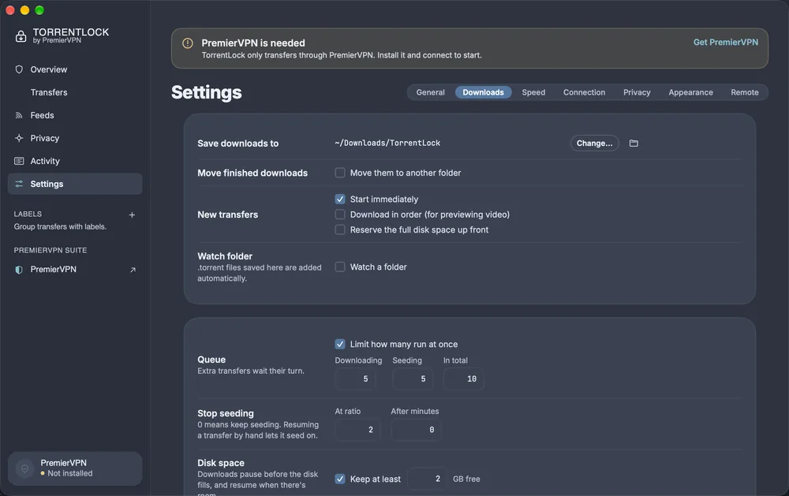Enable Watch a folder
The width and height of the screenshot is (789, 496).
click(340, 267)
